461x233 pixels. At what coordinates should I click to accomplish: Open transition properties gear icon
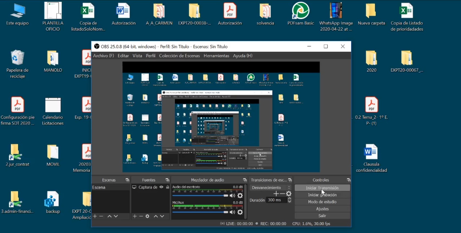289,194
